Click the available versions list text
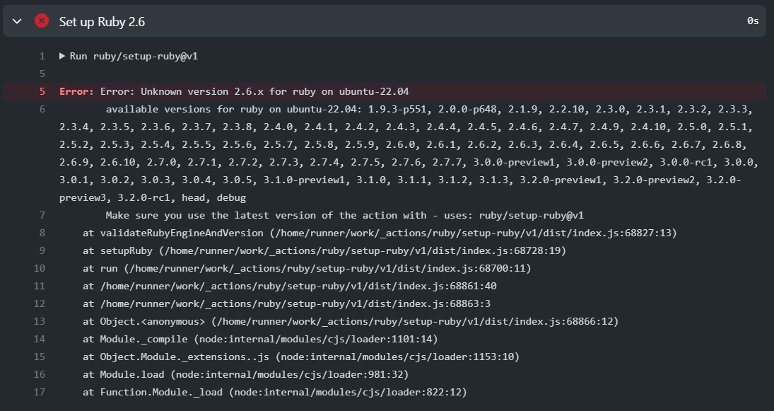The width and height of the screenshot is (774, 411). coord(409,154)
